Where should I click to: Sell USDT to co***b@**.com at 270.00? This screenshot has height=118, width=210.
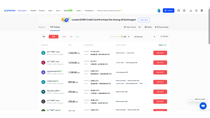pos(160,101)
